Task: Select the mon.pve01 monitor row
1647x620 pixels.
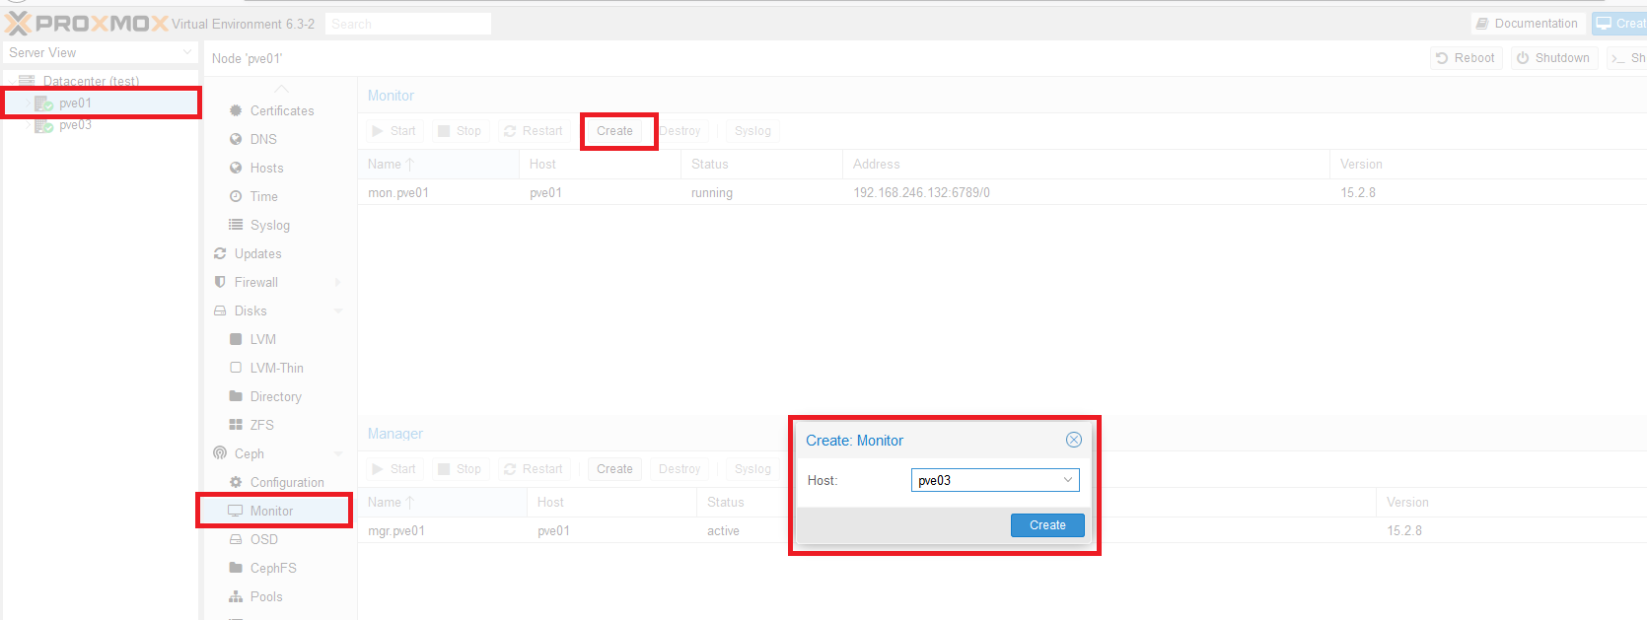Action: click(1002, 193)
